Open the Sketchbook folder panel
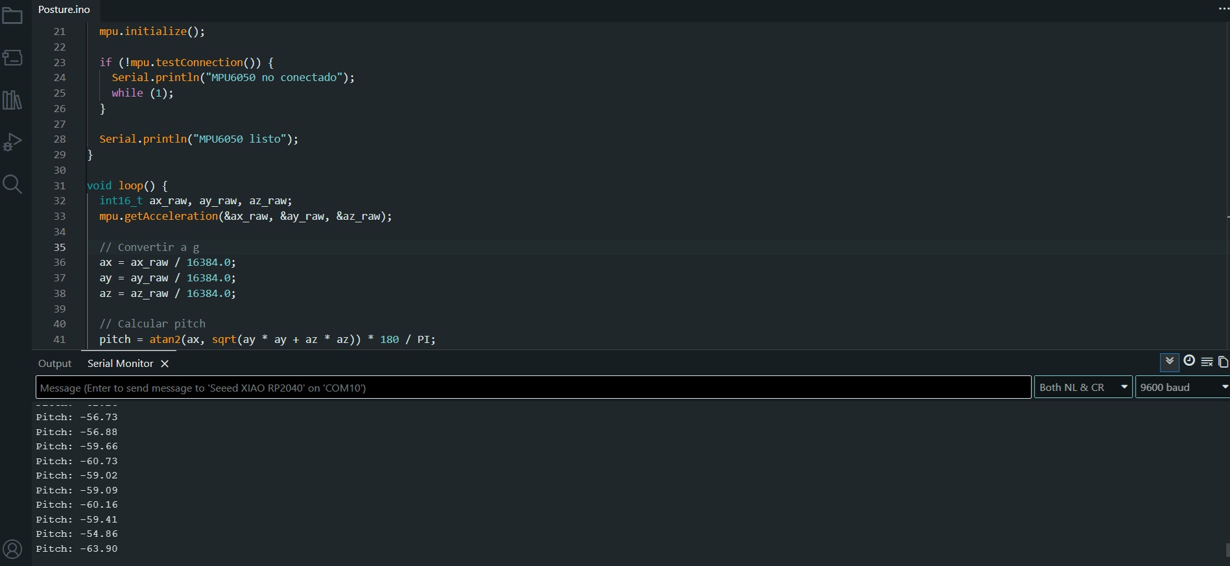Viewport: 1230px width, 566px height. point(12,16)
